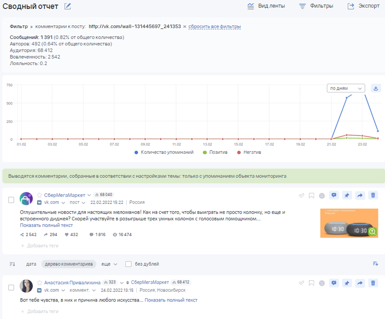Screen dimensions: 385x319
Task: Tick the checkbox for Анастасия Привалихина's comment
Action: click(x=11, y=287)
